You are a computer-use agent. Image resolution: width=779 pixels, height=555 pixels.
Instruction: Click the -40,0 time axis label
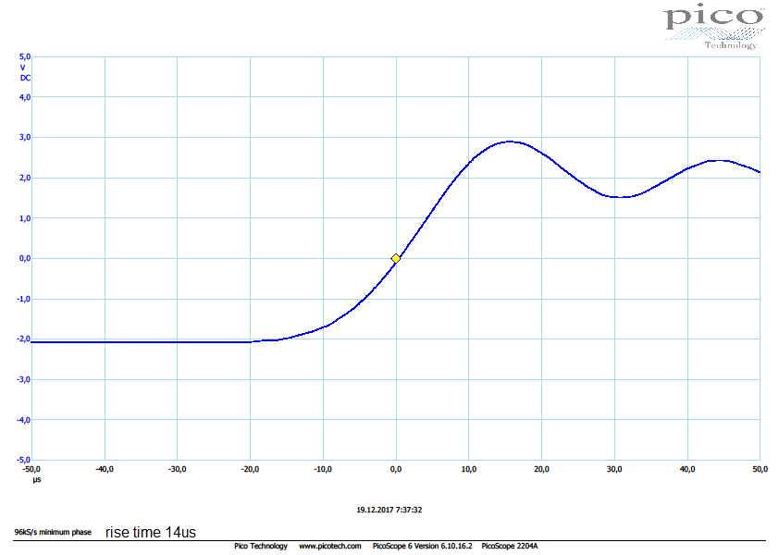[x=105, y=469]
